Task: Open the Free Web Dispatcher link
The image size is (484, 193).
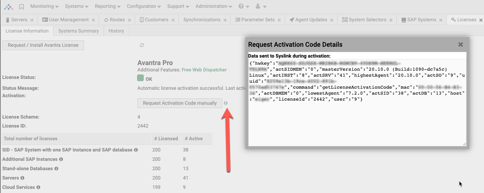Action: click(204, 70)
